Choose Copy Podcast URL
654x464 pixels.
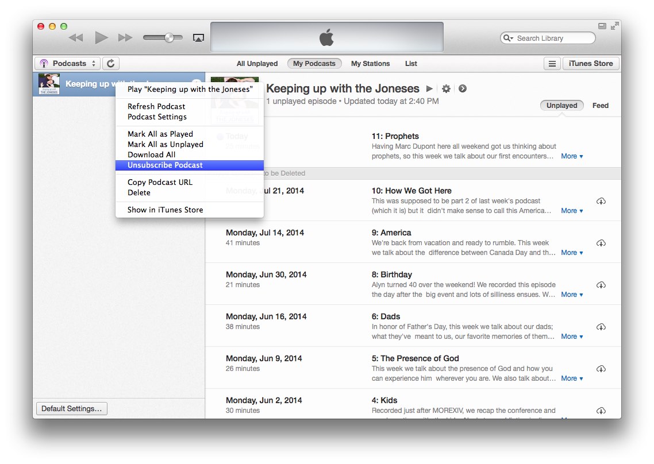click(190, 182)
